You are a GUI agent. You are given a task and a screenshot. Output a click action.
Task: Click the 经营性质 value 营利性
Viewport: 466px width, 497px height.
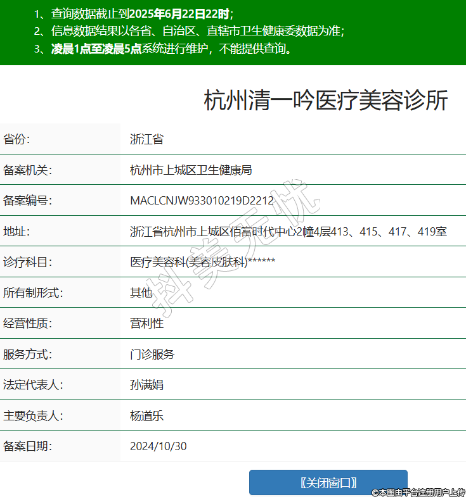146,324
